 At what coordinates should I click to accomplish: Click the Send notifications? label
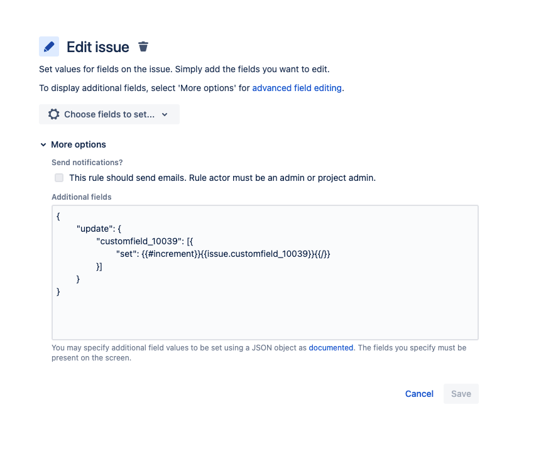click(x=87, y=163)
